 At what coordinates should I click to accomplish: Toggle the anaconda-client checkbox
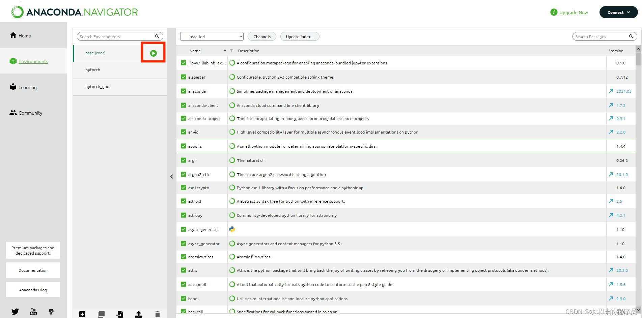pos(184,105)
